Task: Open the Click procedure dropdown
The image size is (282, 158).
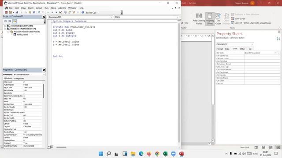Action: [177, 17]
